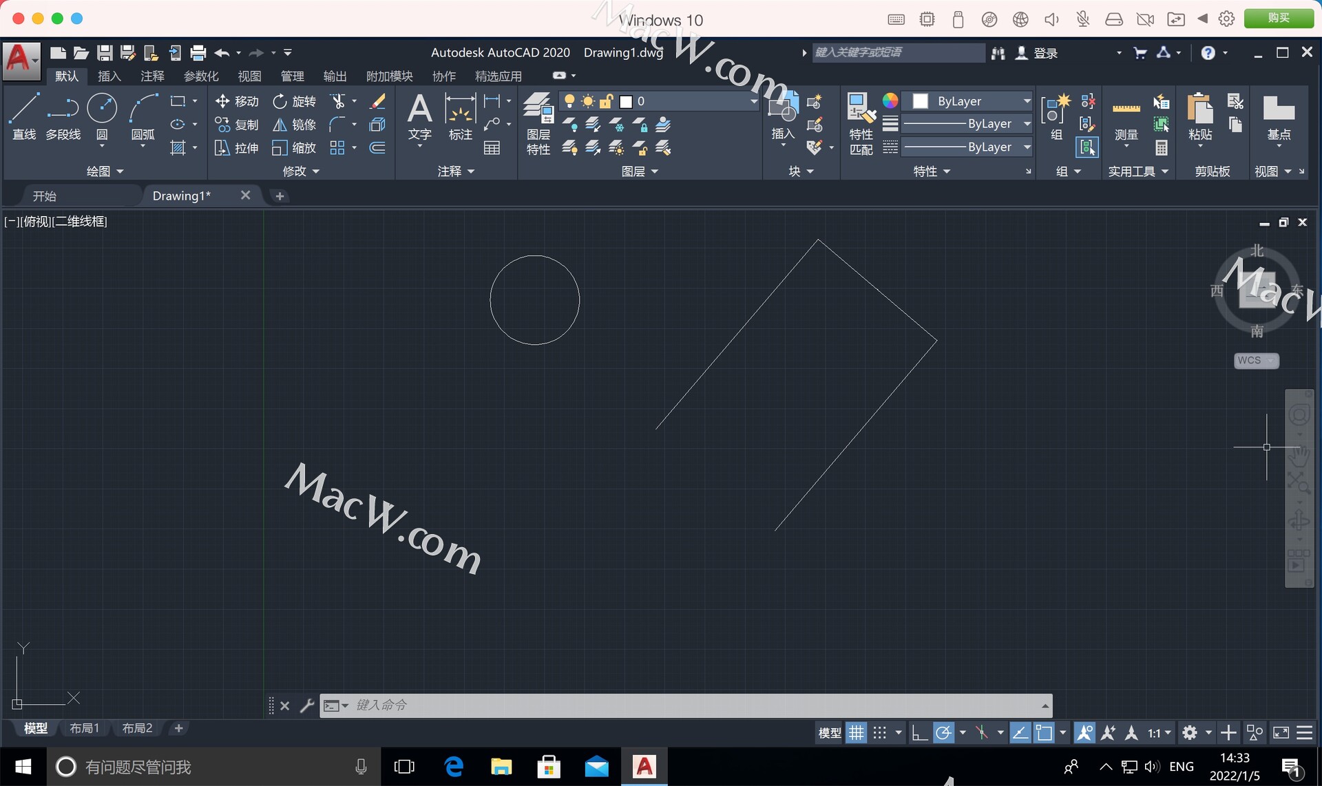Click the Move (移动) tool
Screen dimensions: 1322x786
[236, 101]
